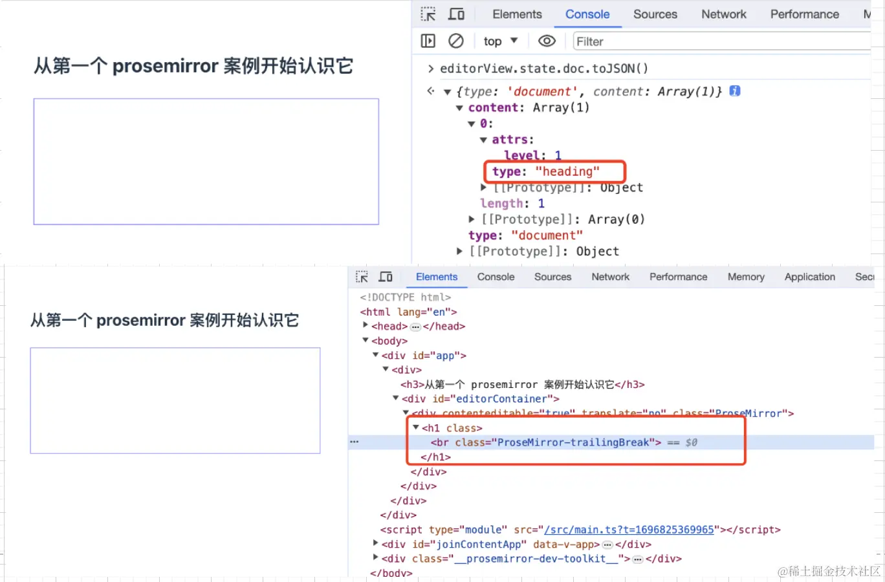Click the editorView.state.doc.toJSON() console command
885x582 pixels.
click(x=543, y=68)
